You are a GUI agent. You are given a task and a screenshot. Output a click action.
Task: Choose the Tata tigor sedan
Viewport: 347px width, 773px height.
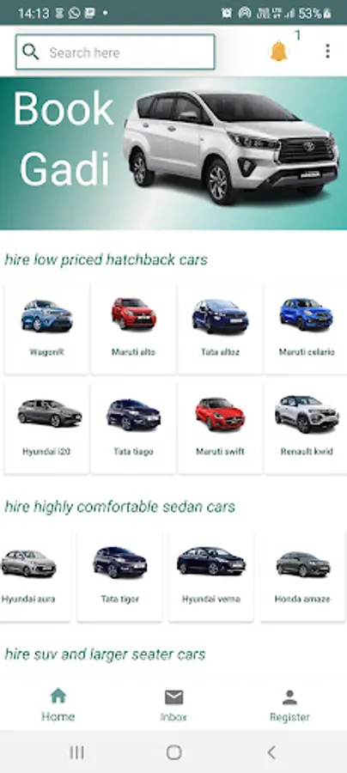click(x=119, y=575)
